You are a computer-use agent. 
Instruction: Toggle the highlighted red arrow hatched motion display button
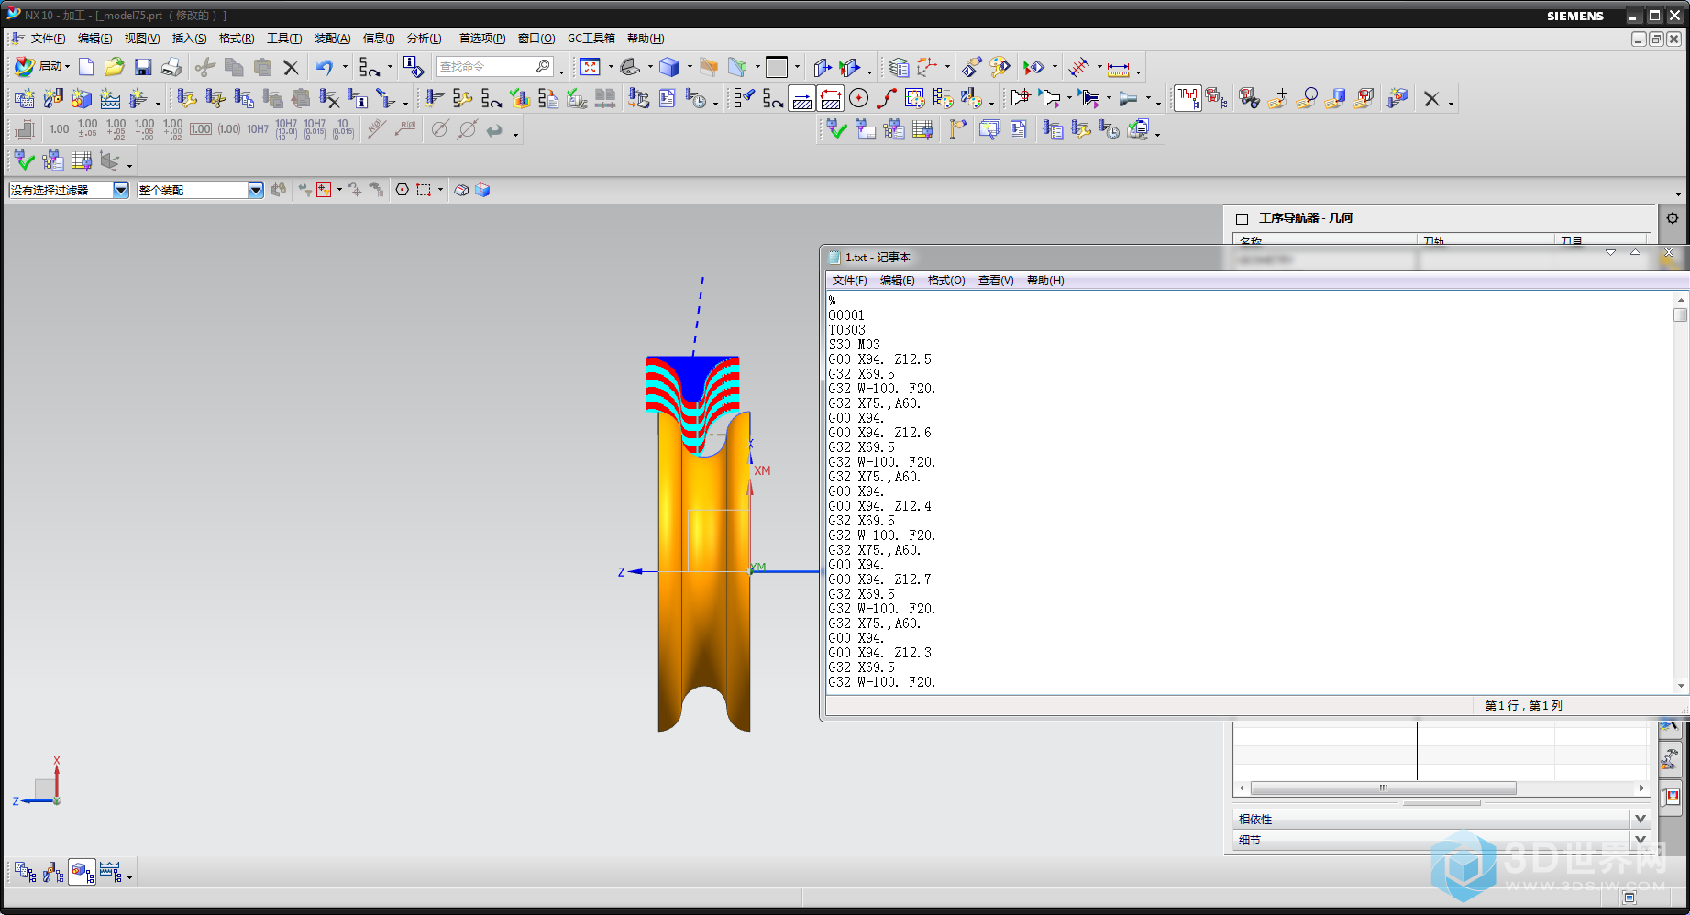[x=831, y=98]
